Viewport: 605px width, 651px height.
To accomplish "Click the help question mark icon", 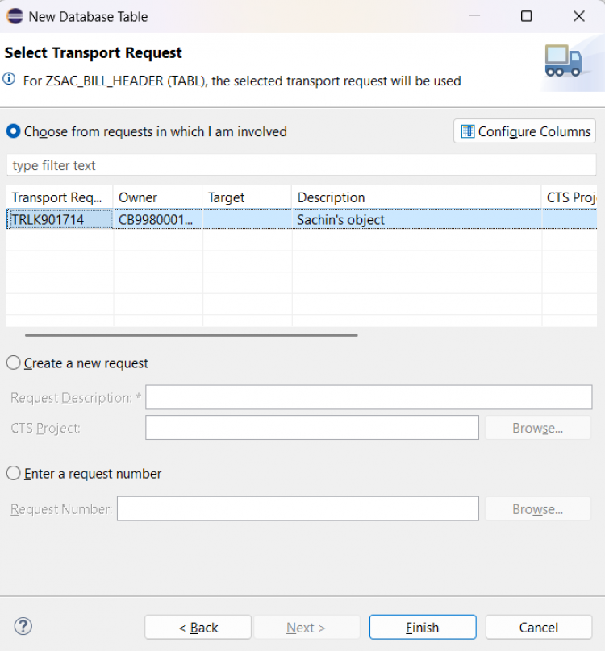I will tap(23, 626).
